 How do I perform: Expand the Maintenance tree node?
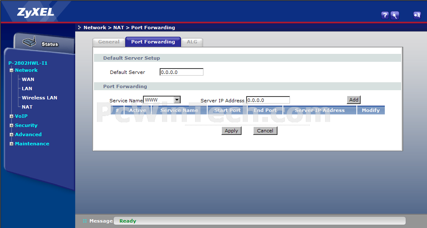click(11, 144)
